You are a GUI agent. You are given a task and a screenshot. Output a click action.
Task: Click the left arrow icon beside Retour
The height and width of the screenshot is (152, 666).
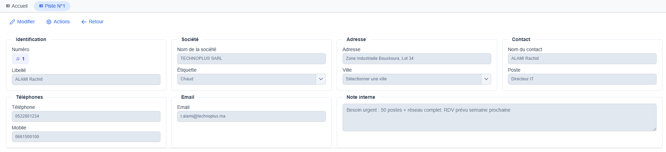point(84,22)
